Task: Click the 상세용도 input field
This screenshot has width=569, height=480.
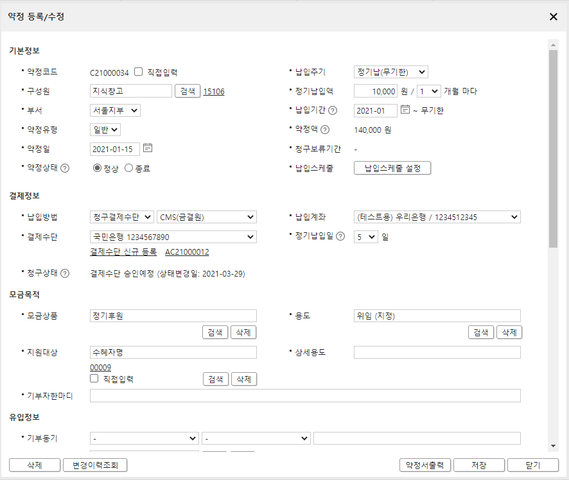Action: (437, 352)
